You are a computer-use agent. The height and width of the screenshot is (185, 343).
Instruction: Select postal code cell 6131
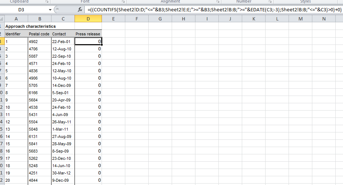39,136
